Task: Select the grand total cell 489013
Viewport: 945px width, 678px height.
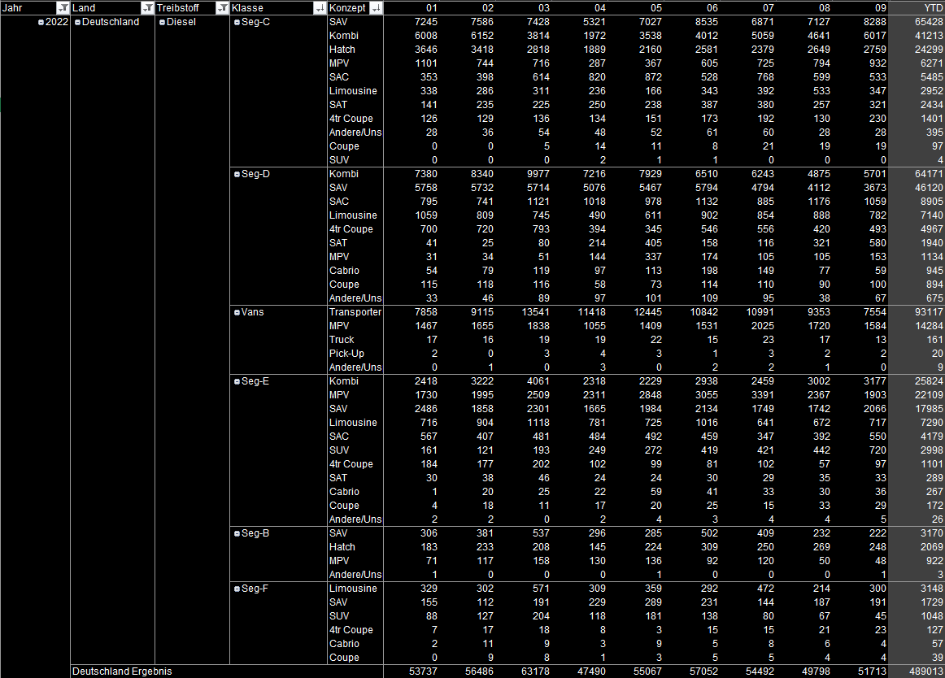Action: (x=926, y=671)
